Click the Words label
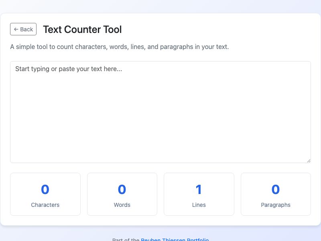This screenshot has height=241, width=321. (x=122, y=205)
